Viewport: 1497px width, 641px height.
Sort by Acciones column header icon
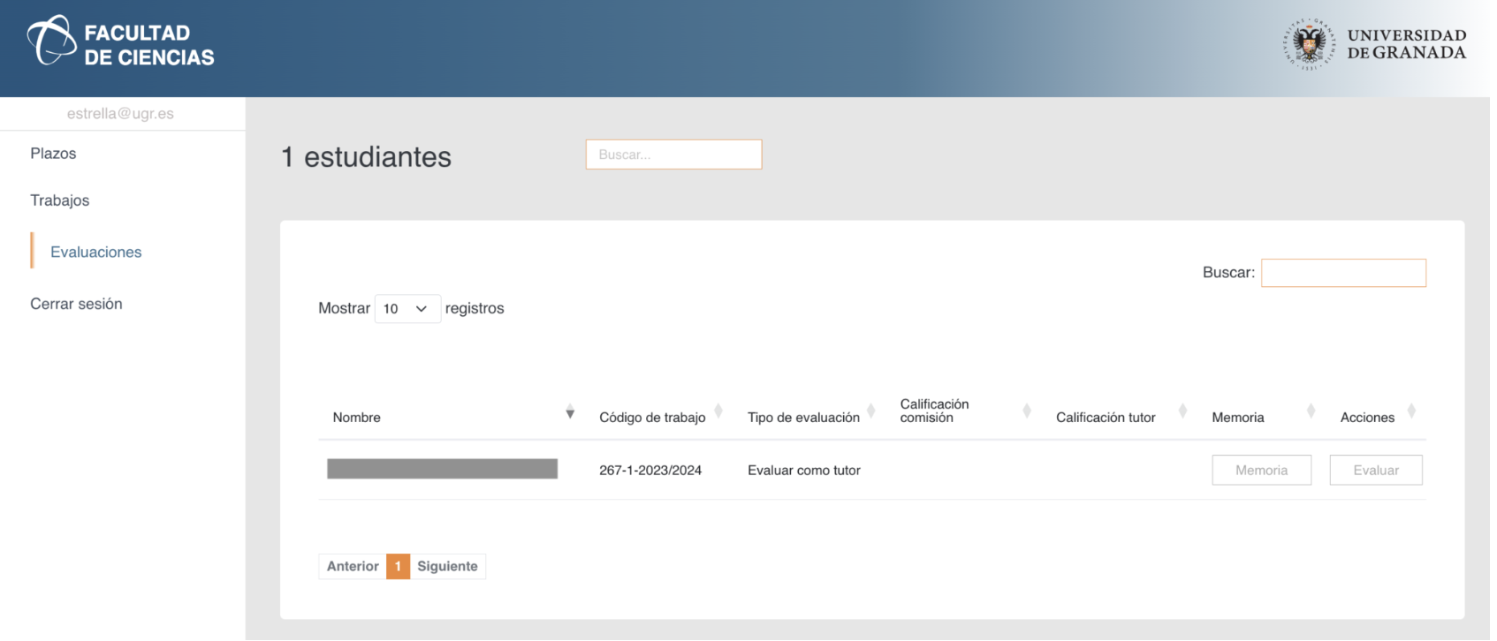coord(1411,411)
